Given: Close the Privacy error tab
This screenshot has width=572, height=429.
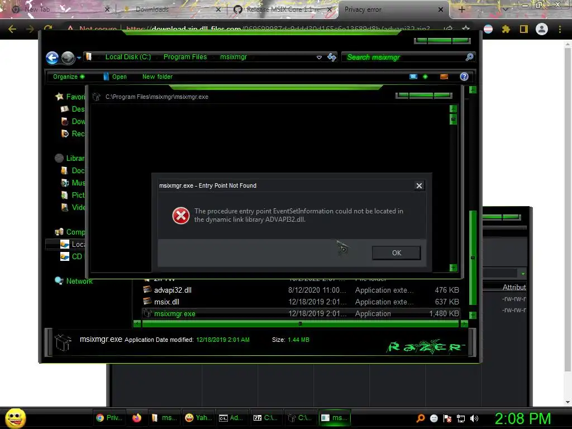Looking at the screenshot, I should [441, 9].
